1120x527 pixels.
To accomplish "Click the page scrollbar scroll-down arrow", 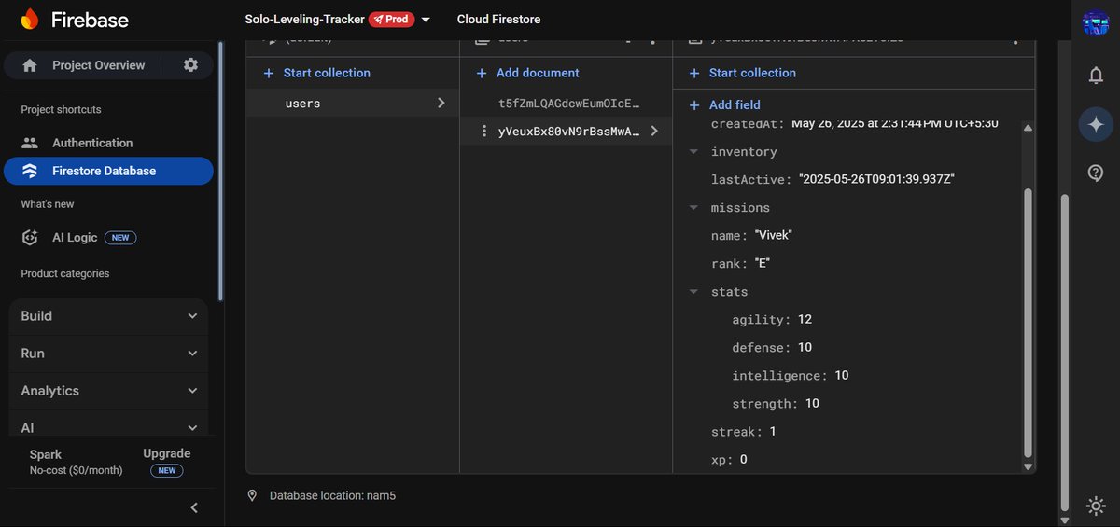I will 1066,519.
